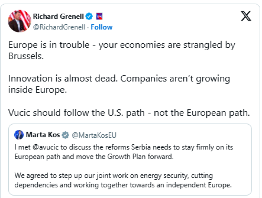The height and width of the screenshot is (198, 262).
Task: Click the @MartaKosEU handle
Action: [x=94, y=135]
